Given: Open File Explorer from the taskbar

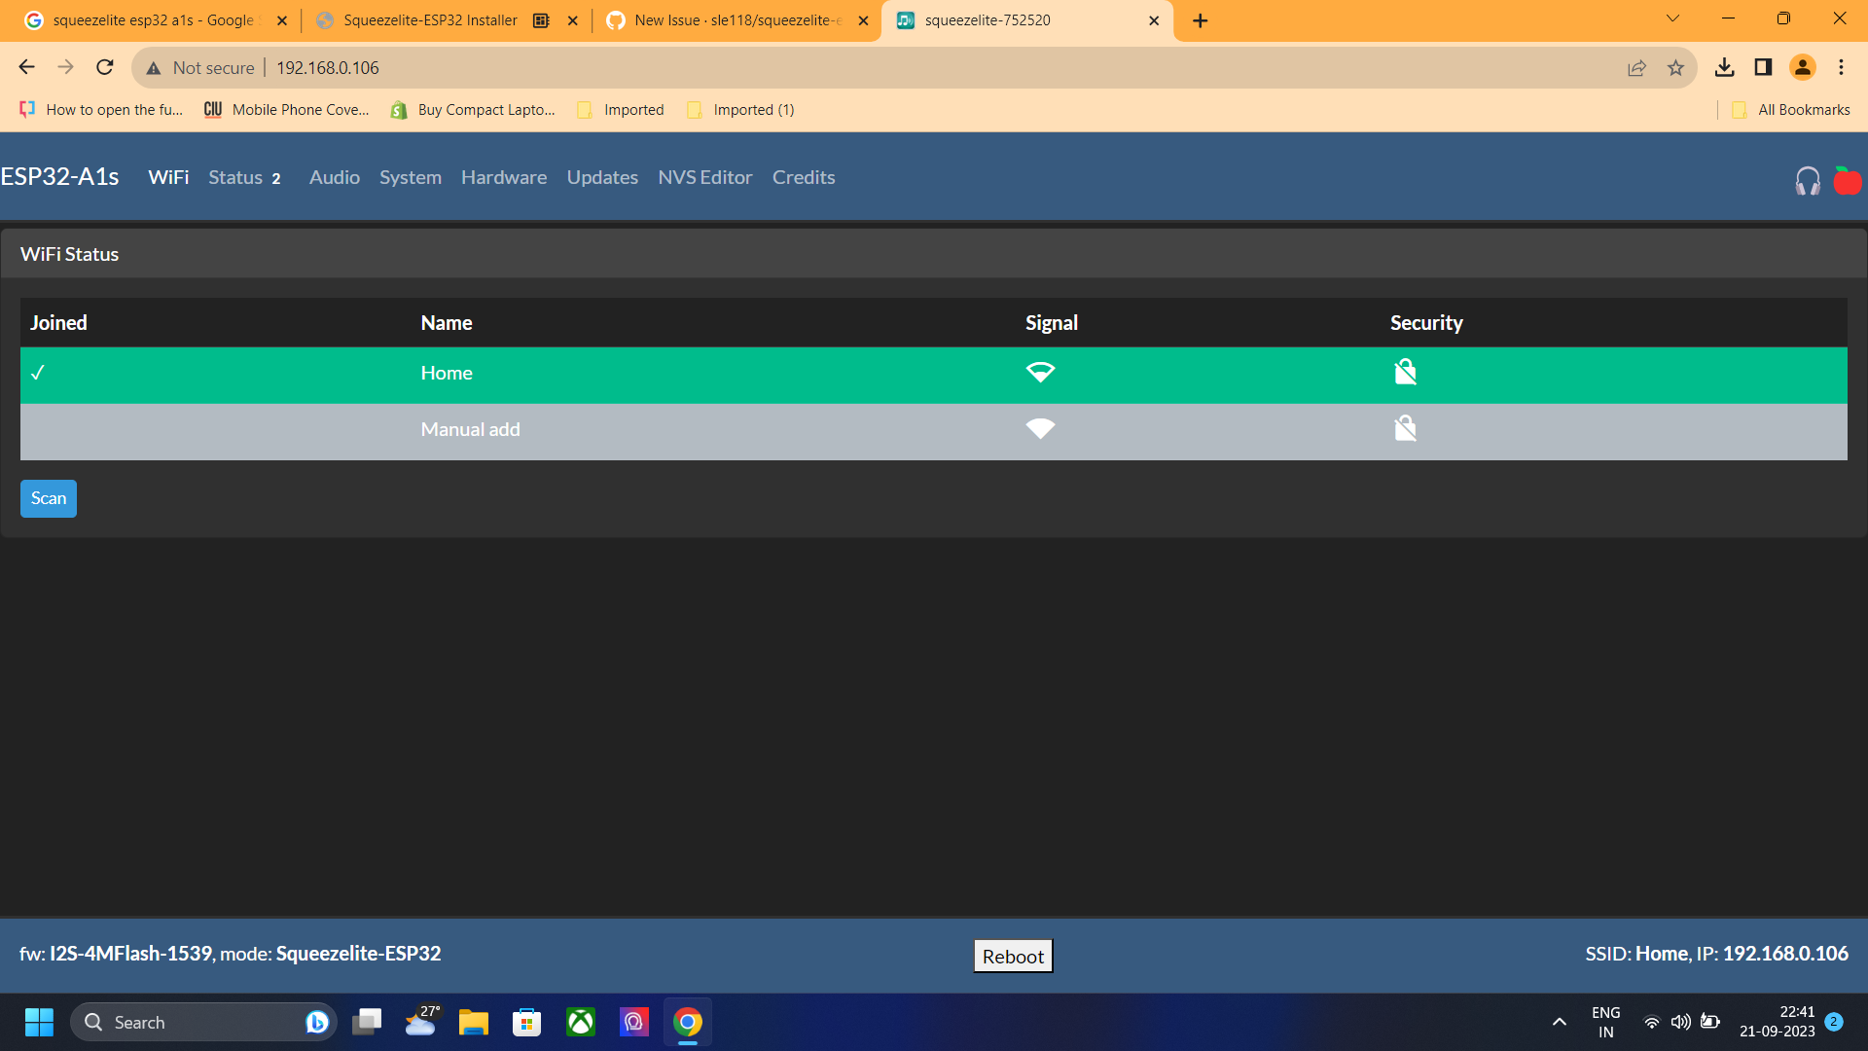Looking at the screenshot, I should [474, 1022].
